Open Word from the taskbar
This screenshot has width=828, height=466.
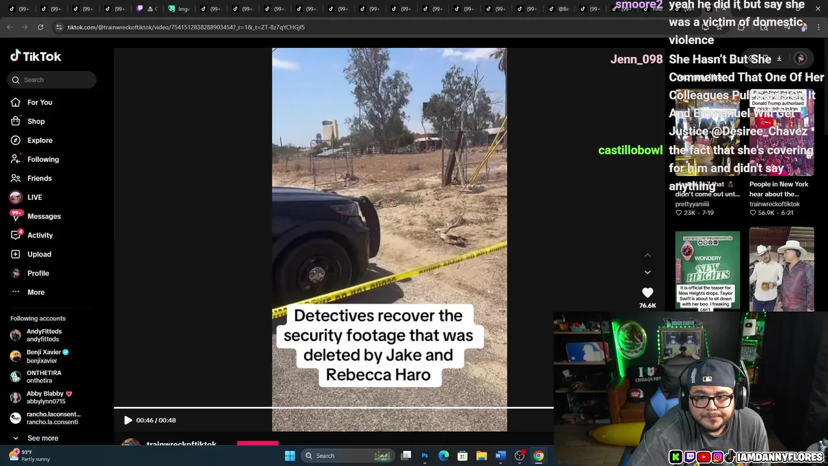point(500,456)
